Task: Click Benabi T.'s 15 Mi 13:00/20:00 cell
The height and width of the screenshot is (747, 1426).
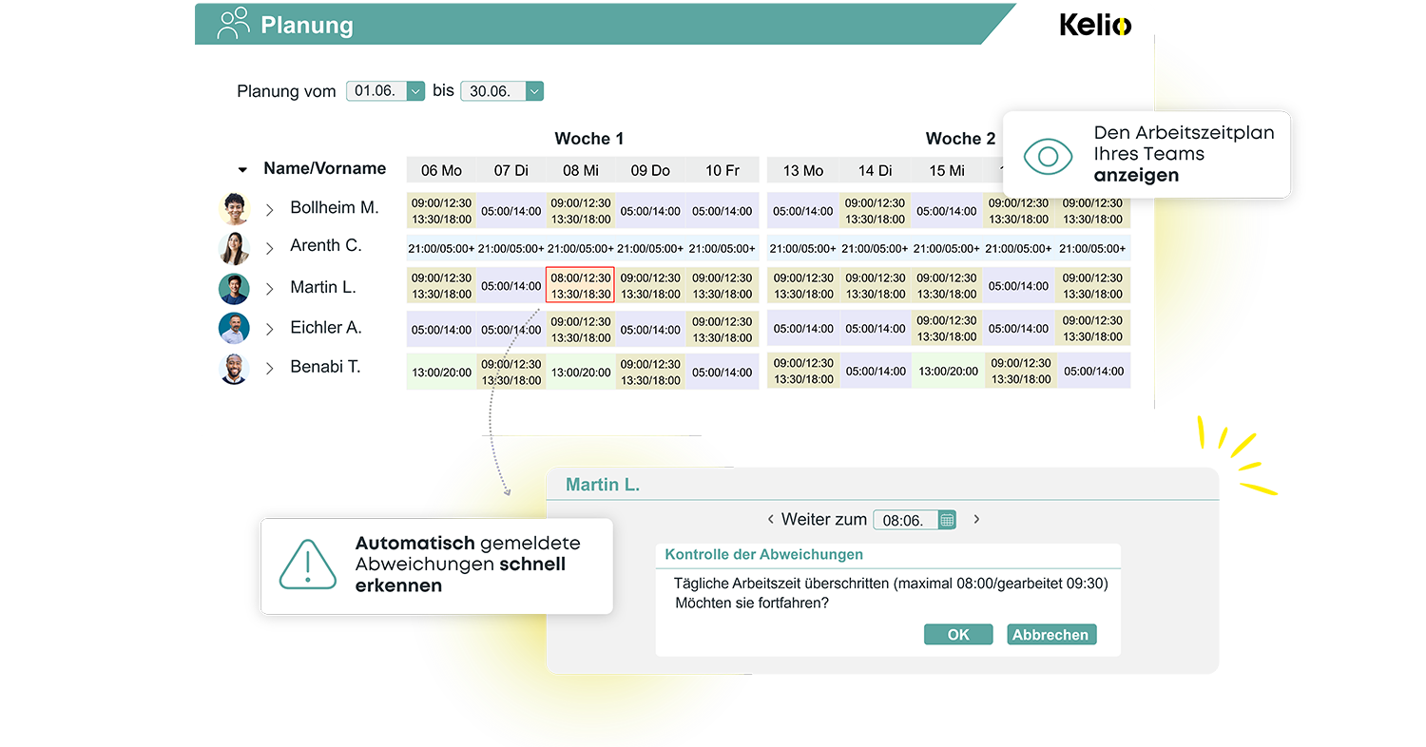Action: [x=947, y=371]
